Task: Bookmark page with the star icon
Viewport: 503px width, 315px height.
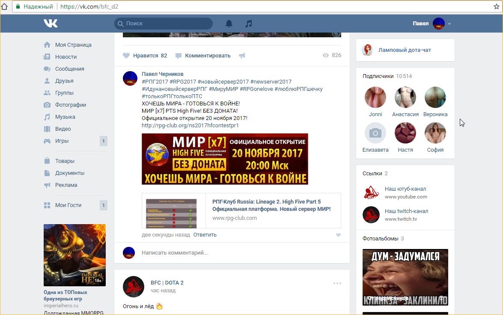Action: [497, 6]
